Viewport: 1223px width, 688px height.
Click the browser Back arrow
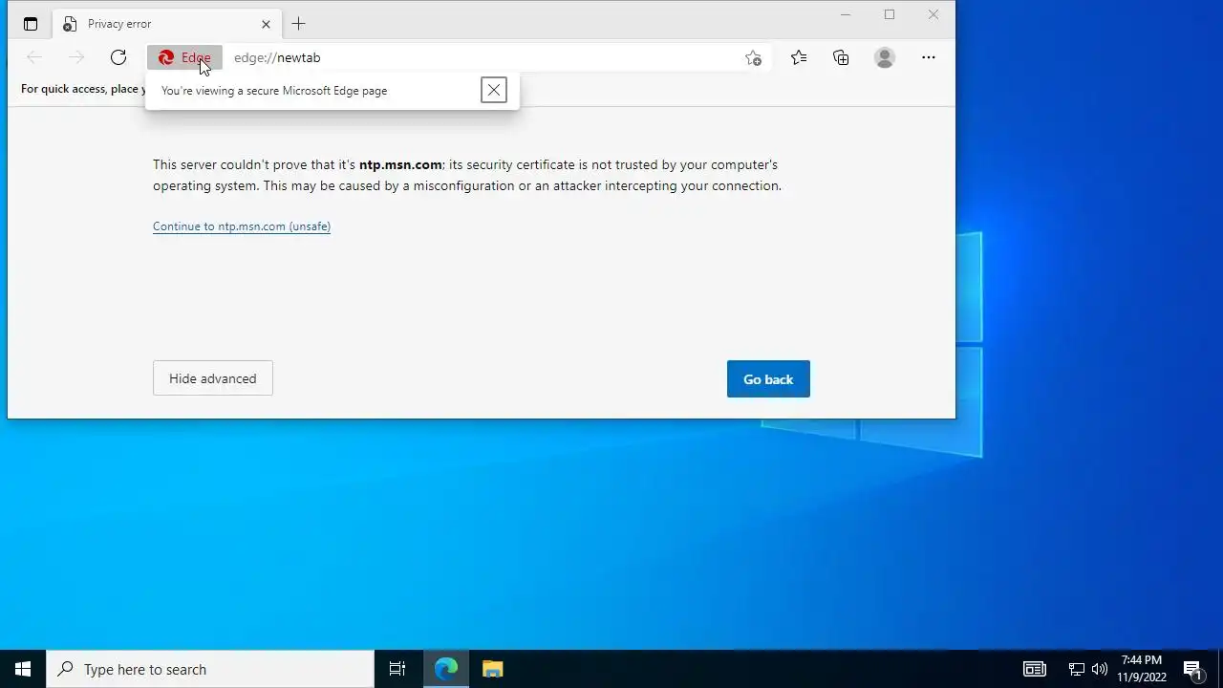[x=34, y=57]
